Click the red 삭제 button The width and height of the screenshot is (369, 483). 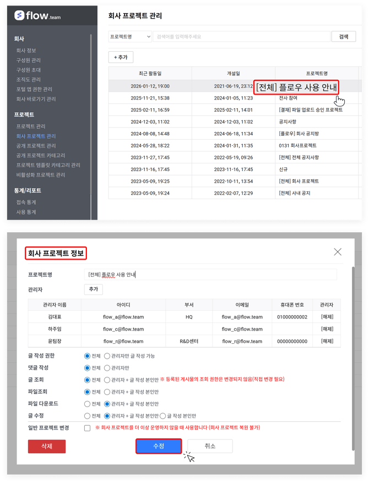point(47,446)
